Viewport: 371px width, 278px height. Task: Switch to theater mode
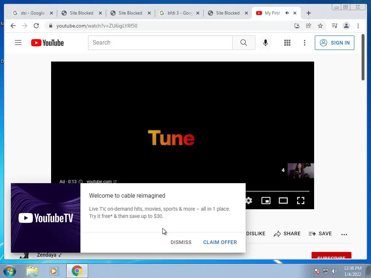(283, 201)
